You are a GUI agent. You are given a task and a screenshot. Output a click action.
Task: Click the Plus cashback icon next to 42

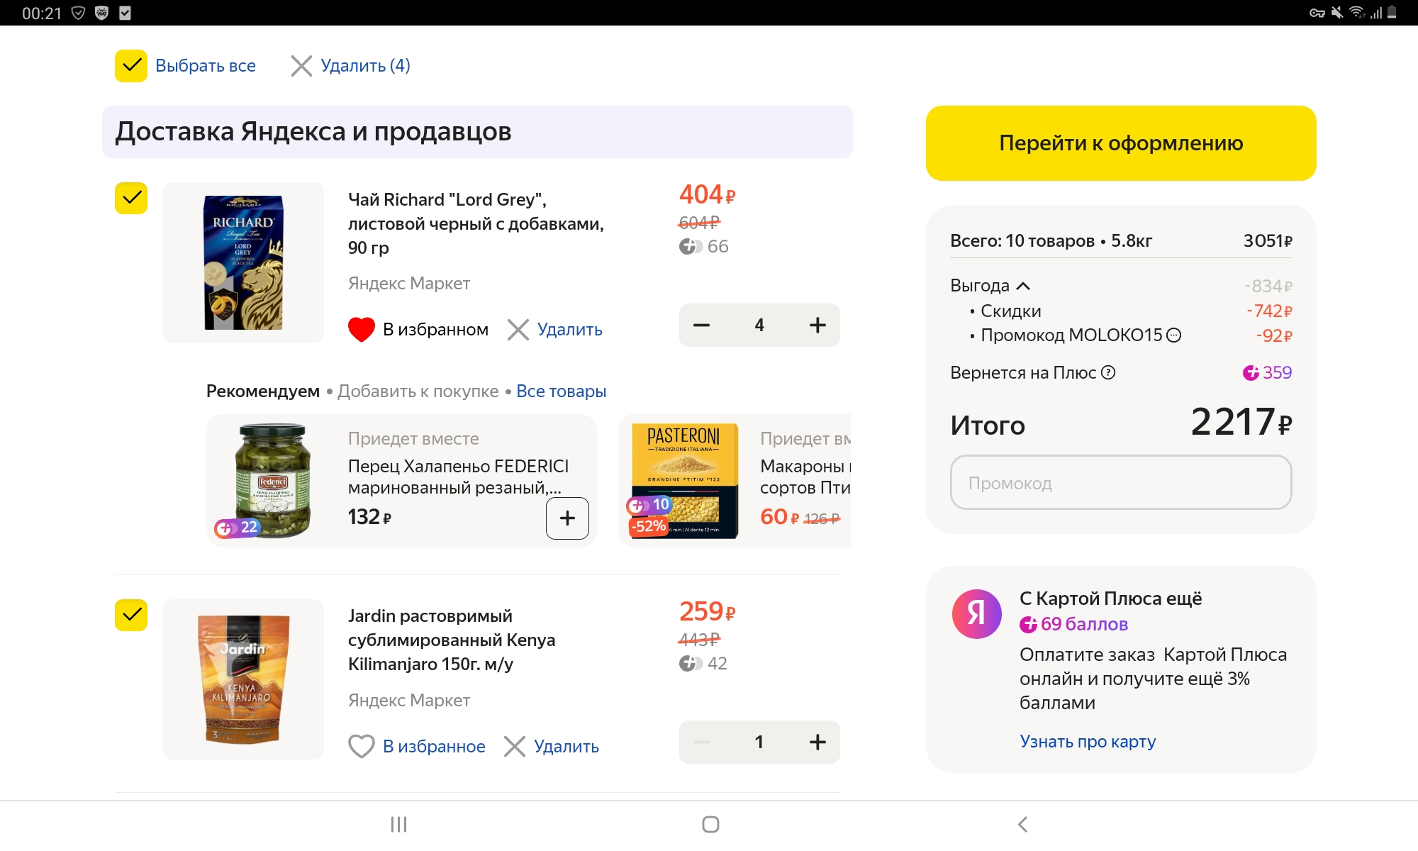(691, 663)
